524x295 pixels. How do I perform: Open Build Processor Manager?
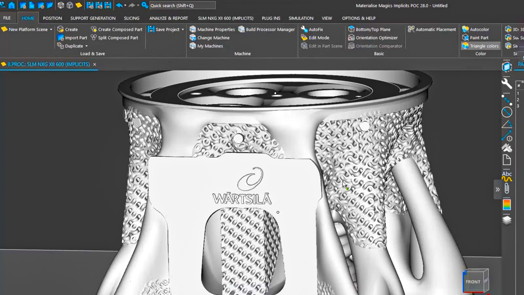click(267, 29)
